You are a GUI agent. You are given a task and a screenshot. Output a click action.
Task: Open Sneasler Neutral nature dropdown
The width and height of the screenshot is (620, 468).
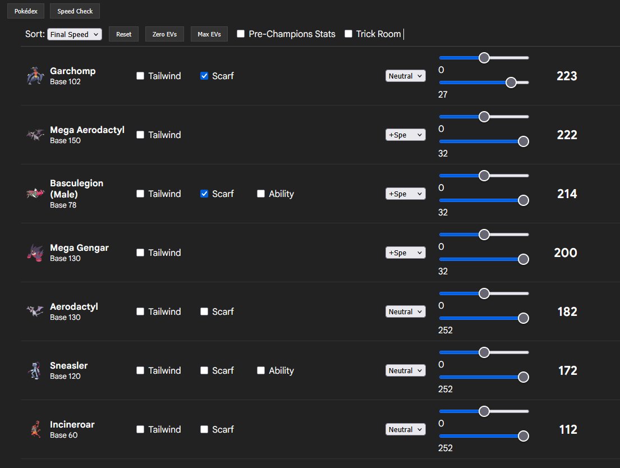point(405,371)
